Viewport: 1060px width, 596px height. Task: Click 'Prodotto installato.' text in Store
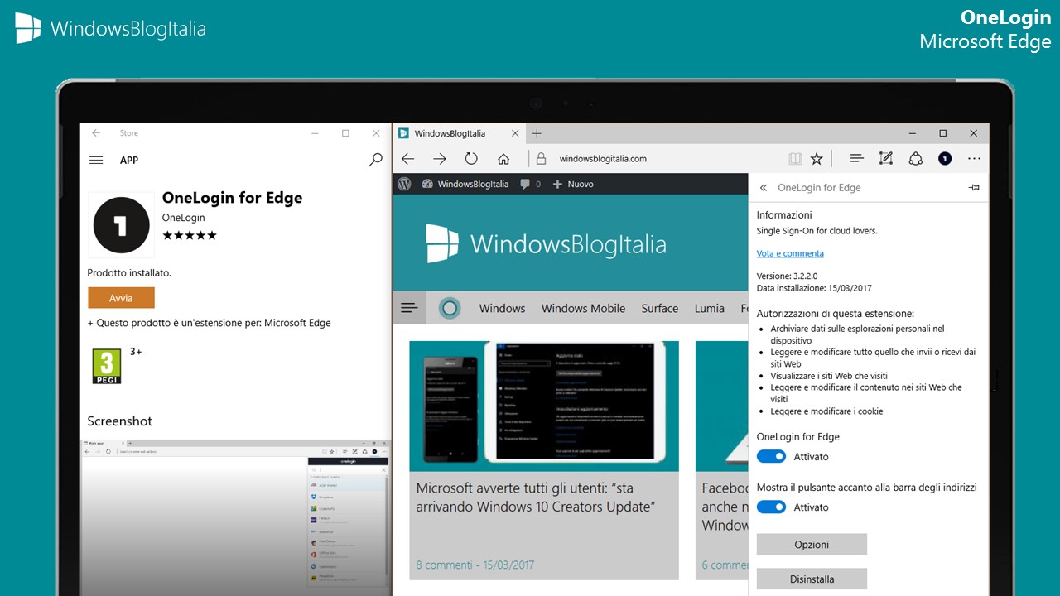click(x=129, y=272)
